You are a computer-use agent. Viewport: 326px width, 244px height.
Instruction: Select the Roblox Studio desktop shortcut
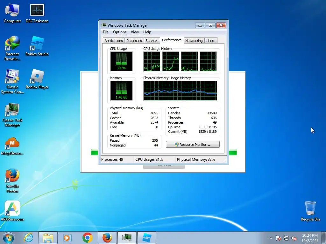[x=37, y=46]
